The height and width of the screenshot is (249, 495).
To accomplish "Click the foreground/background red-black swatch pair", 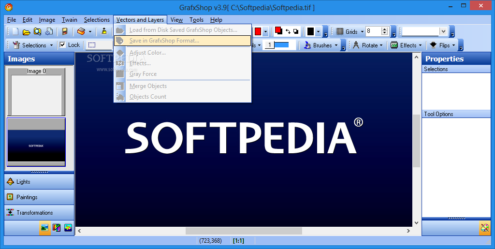I will [278, 30].
